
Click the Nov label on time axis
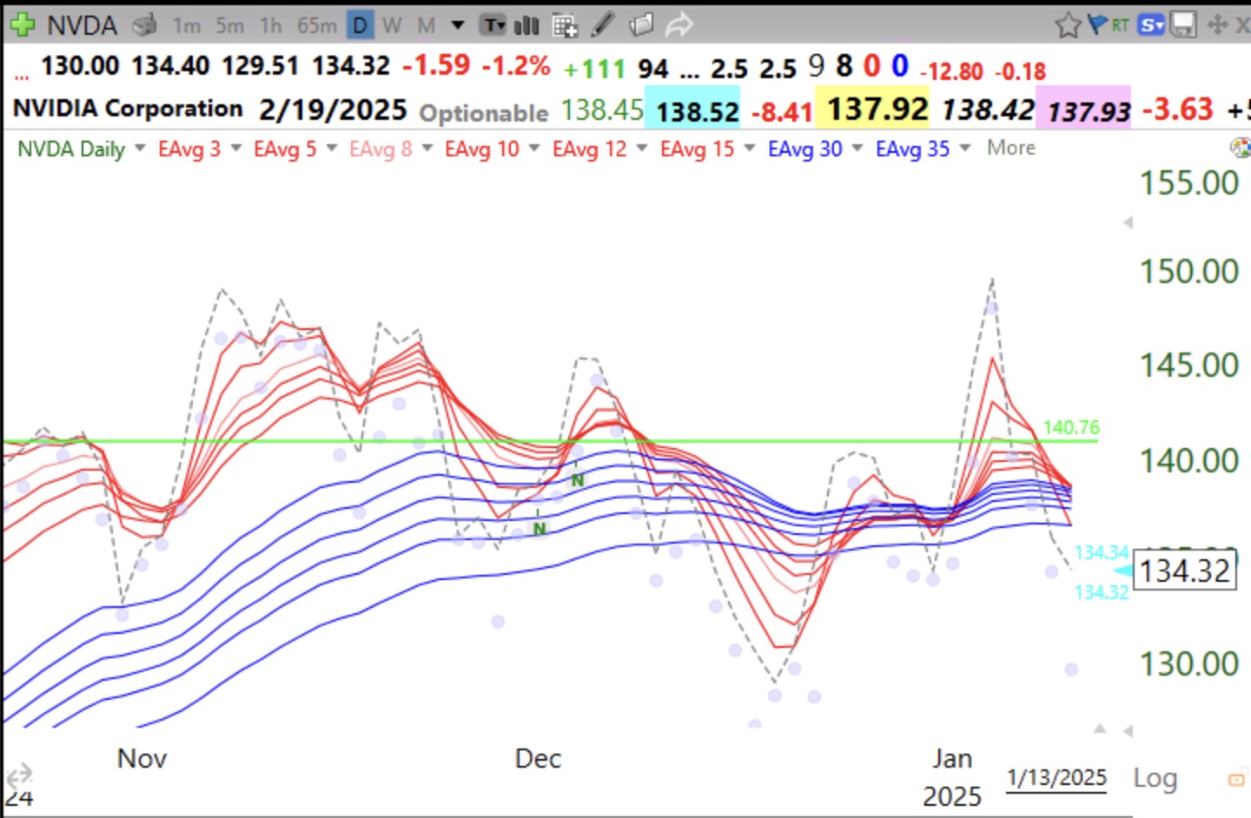[142, 758]
